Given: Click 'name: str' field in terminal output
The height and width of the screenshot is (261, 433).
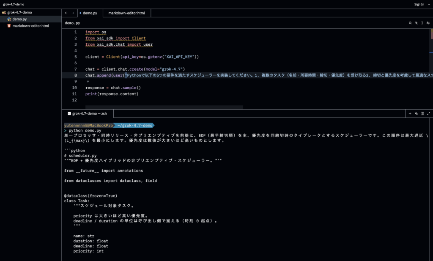Looking at the screenshot, I should (84, 236).
